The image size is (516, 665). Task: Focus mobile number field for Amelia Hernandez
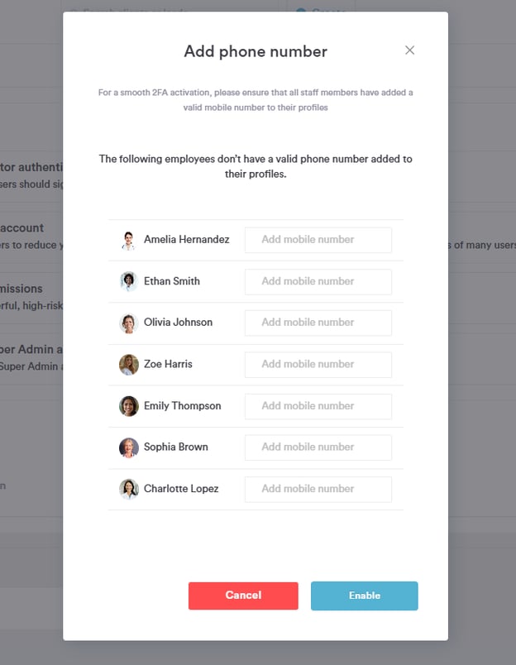(318, 240)
